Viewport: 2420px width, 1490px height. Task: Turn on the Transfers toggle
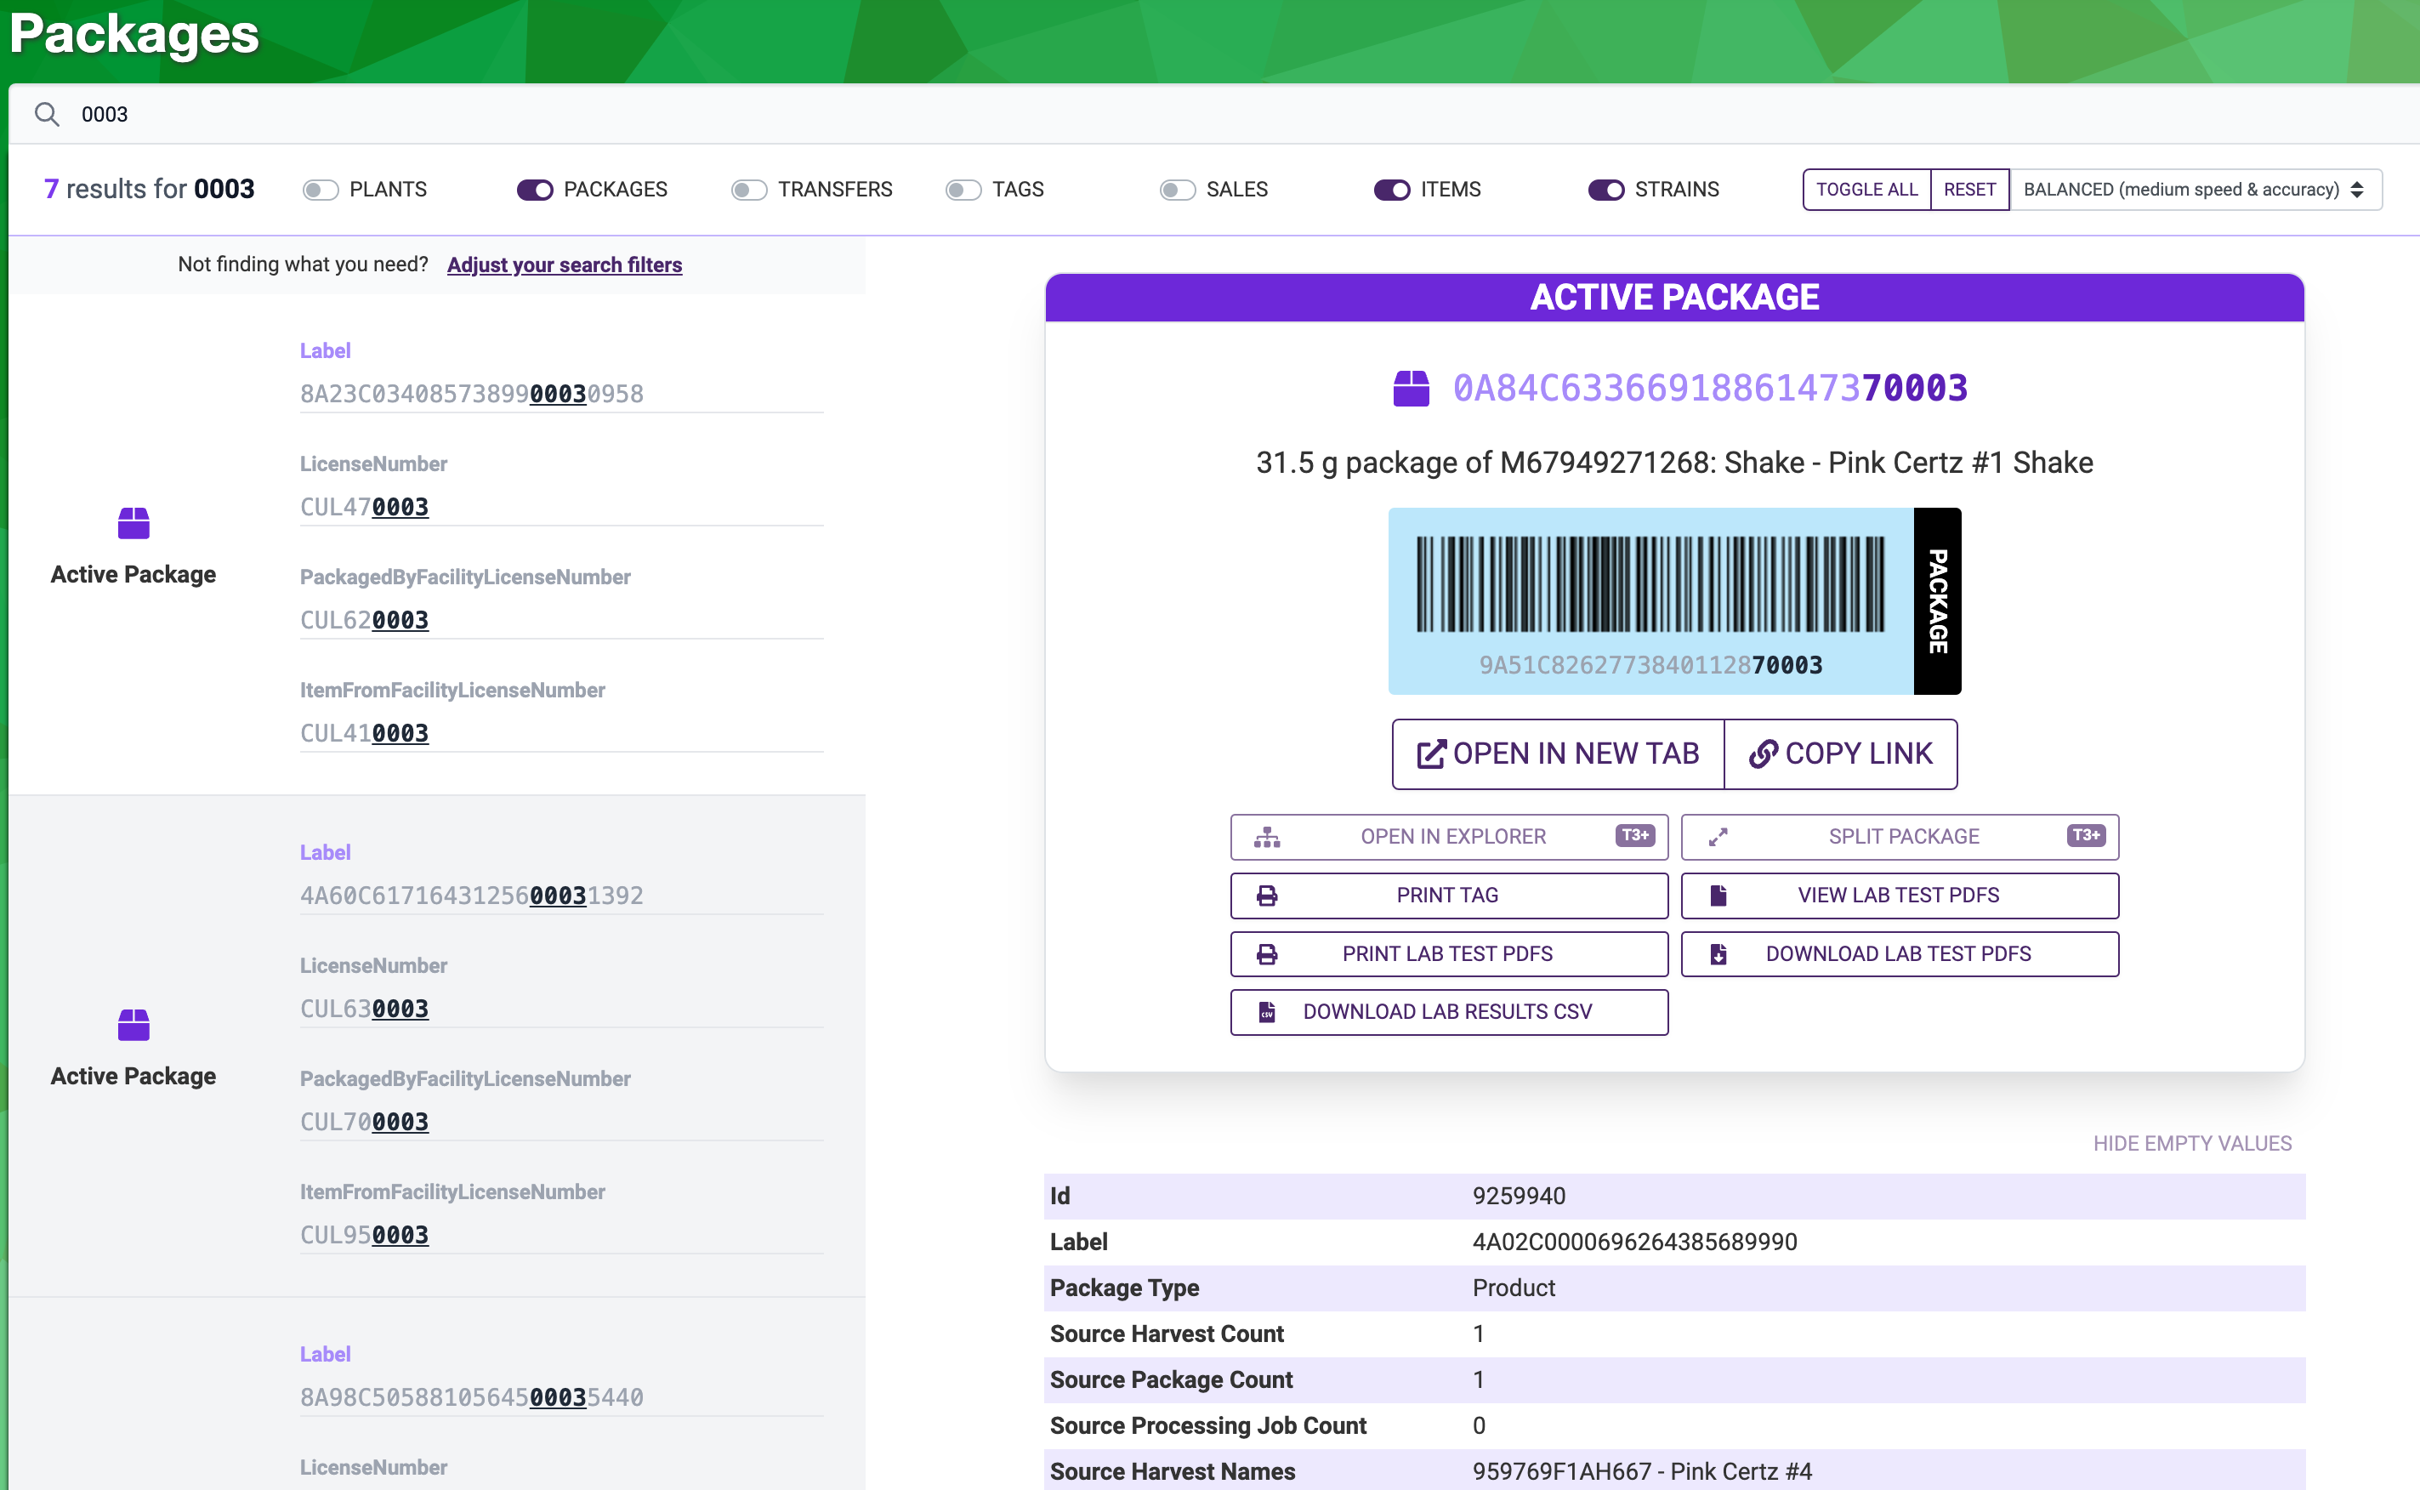point(749,189)
